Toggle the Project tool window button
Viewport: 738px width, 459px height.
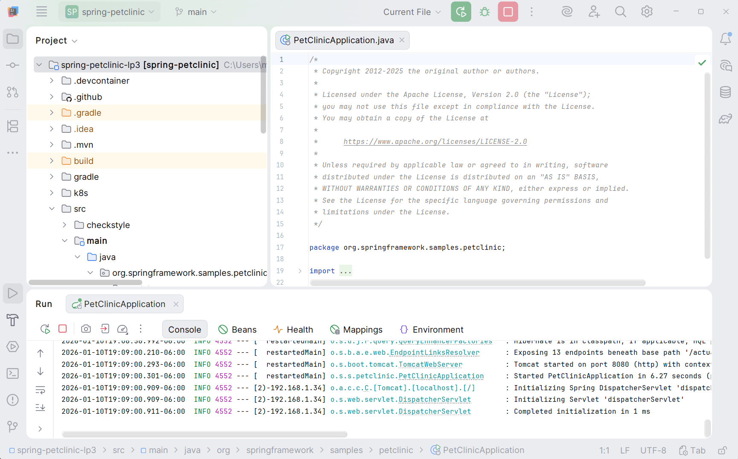13,39
